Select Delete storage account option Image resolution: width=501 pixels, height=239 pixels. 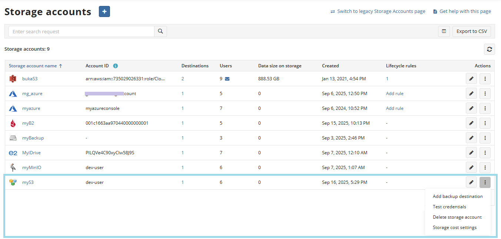457,217
